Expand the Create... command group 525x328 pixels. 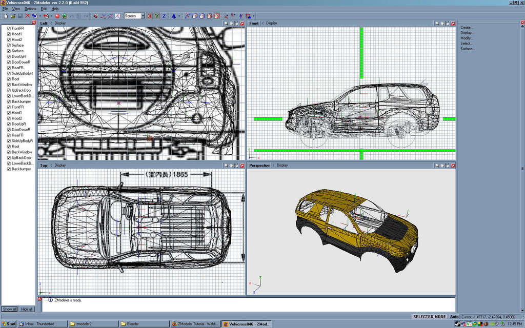(466, 28)
